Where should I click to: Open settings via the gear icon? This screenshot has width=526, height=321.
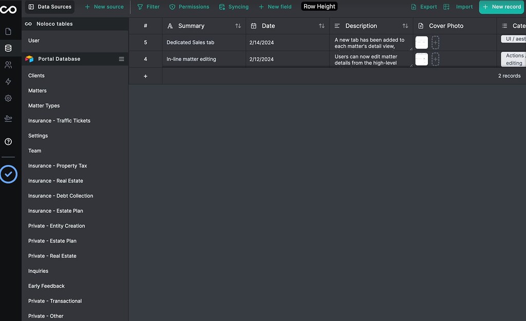[9, 99]
